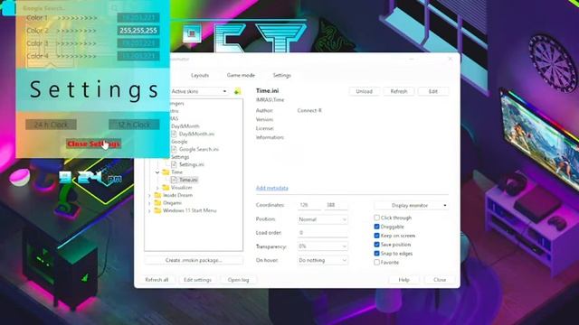The image size is (579, 325).
Task: Open the Active skins dropdown
Action: click(199, 91)
